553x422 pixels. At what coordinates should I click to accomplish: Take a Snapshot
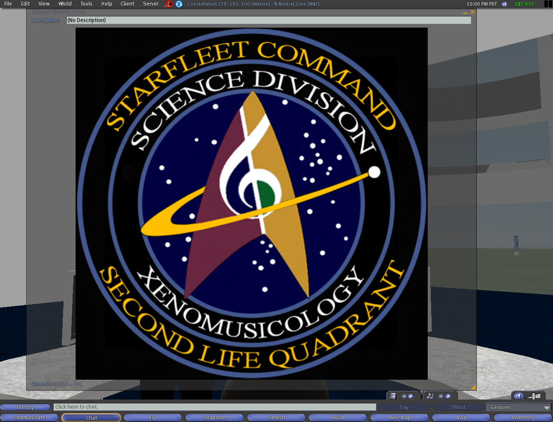(215, 418)
